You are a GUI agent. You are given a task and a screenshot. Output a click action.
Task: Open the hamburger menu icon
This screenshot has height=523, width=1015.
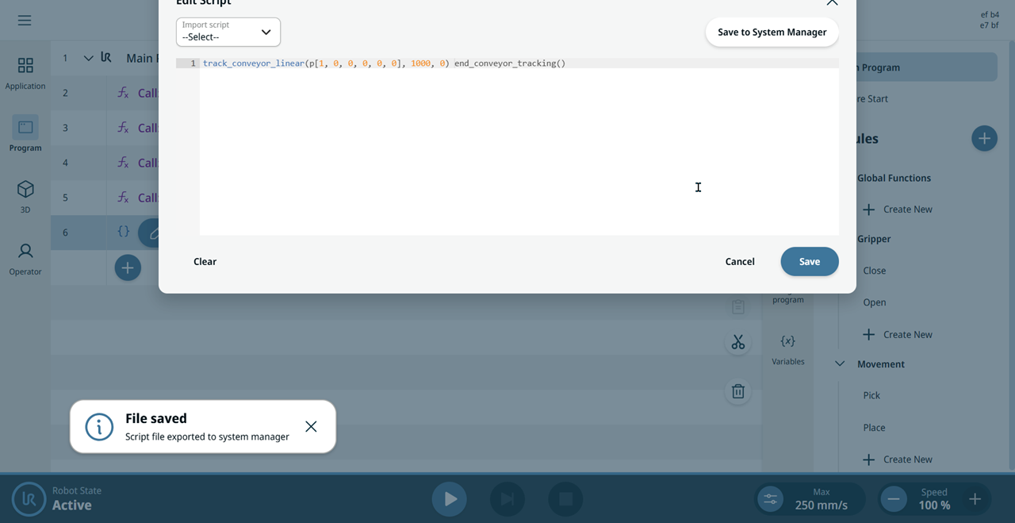25,21
